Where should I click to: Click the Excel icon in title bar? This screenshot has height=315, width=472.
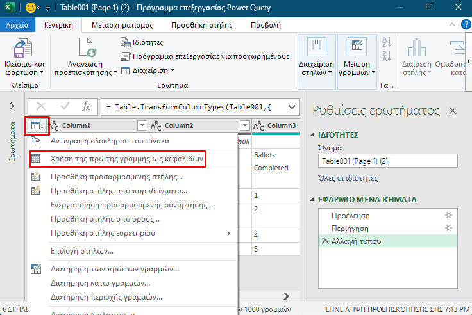pyautogui.click(x=10, y=8)
